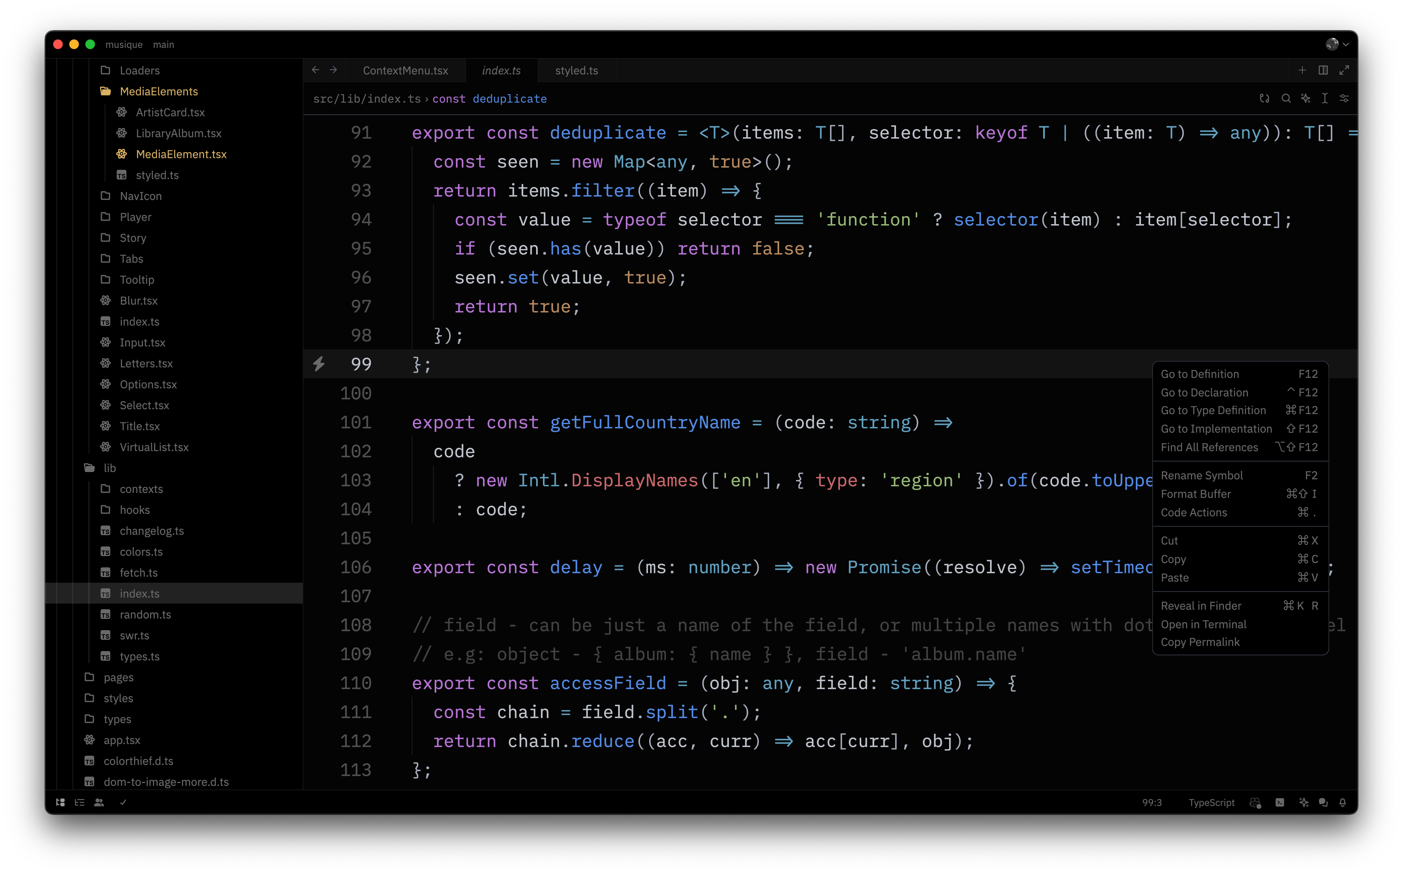Click the selections text-cursor icon
This screenshot has width=1403, height=874.
1325,98
